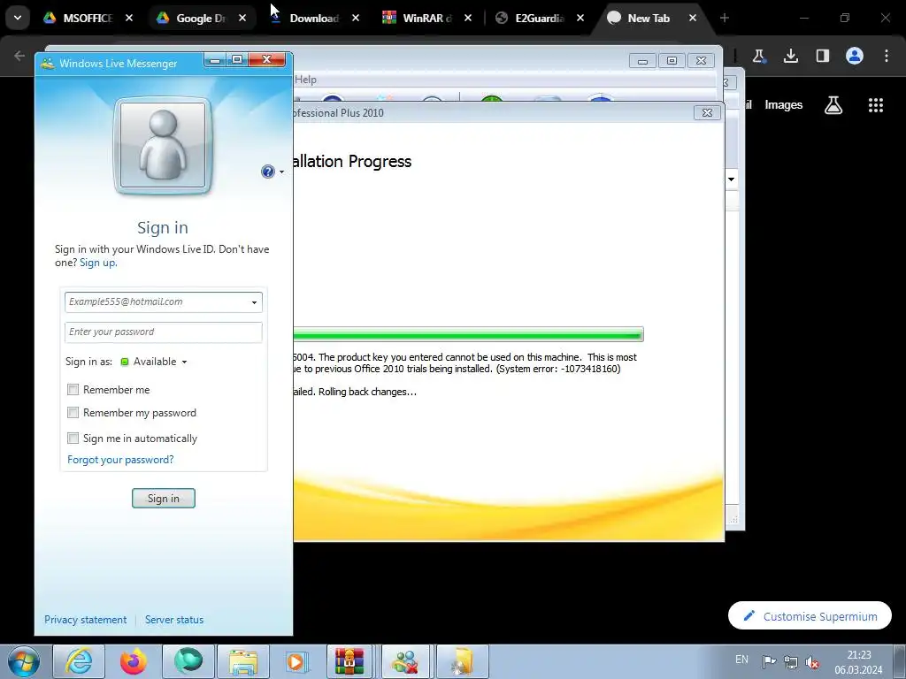Select the New Tab tab

[x=648, y=18]
